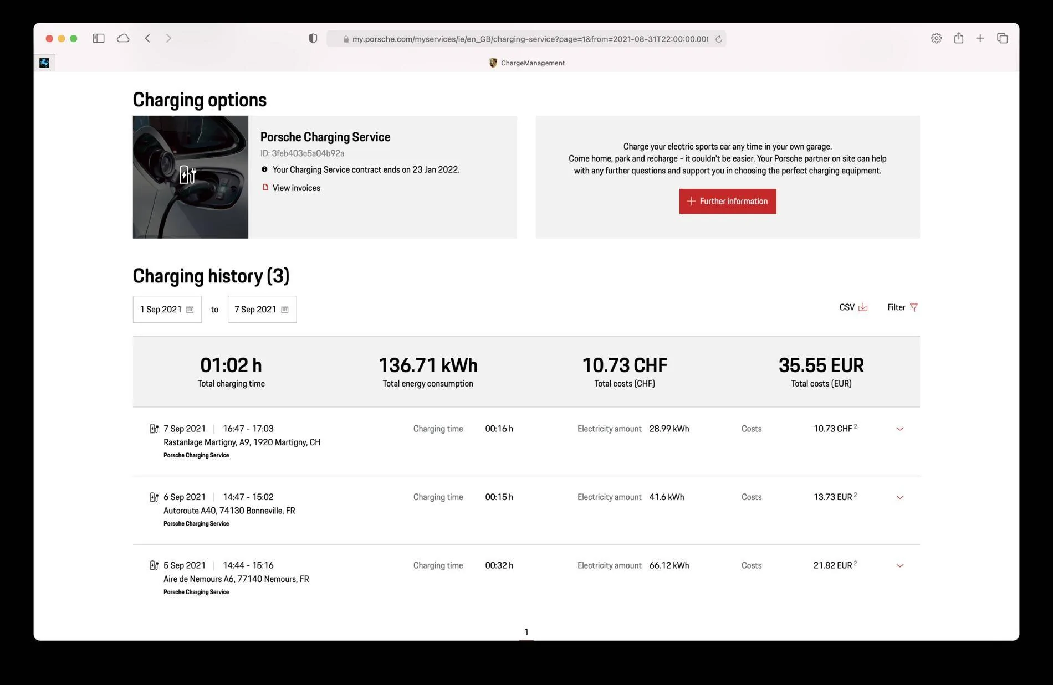
Task: Click the 14:44 - 15:16 time range
Action: click(x=248, y=565)
